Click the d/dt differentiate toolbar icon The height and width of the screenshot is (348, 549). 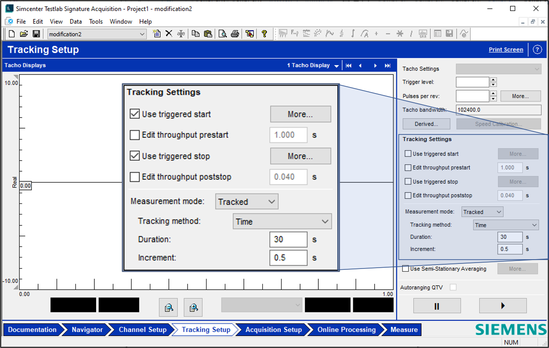(x=341, y=34)
